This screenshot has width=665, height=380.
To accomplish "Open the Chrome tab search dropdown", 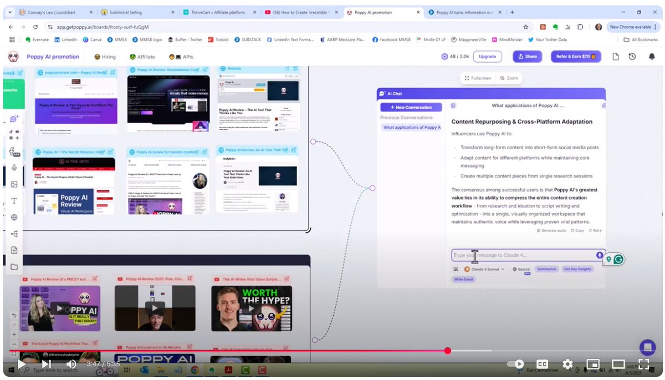I will 11,12.
